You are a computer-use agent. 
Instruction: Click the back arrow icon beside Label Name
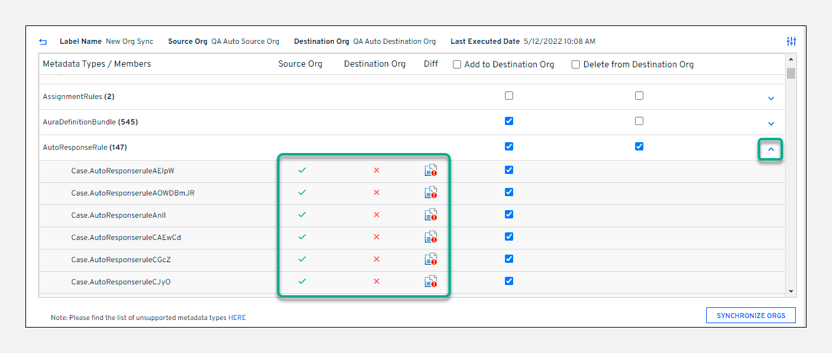pyautogui.click(x=43, y=42)
